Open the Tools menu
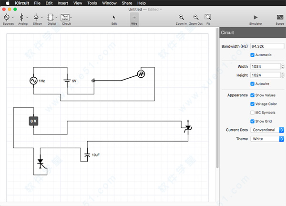This screenshot has height=206, width=286. click(92, 3)
